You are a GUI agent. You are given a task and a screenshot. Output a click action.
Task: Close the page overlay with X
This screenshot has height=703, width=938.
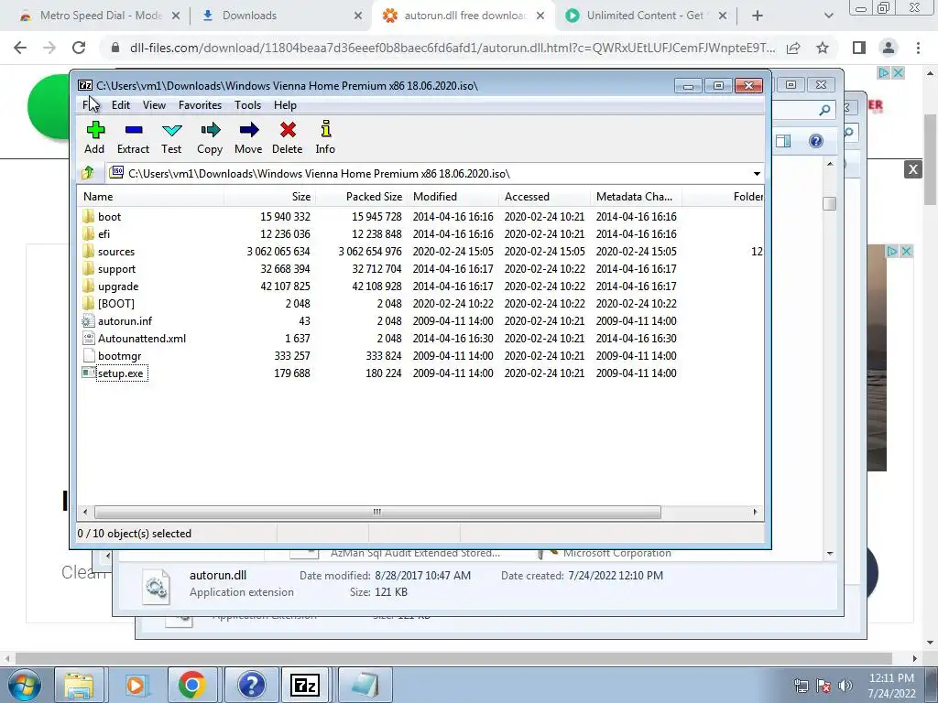point(913,169)
